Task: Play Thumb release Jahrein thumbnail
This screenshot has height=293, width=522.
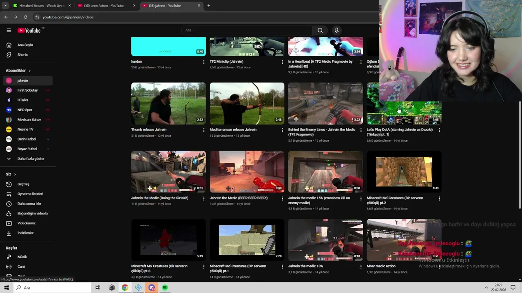Action: click(x=168, y=103)
